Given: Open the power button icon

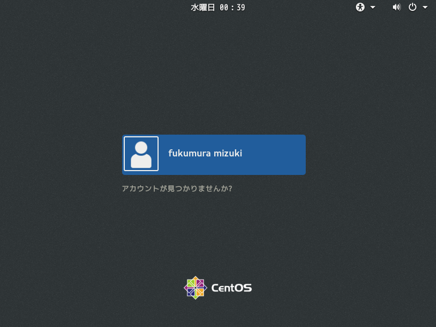Looking at the screenshot, I should 413,7.
